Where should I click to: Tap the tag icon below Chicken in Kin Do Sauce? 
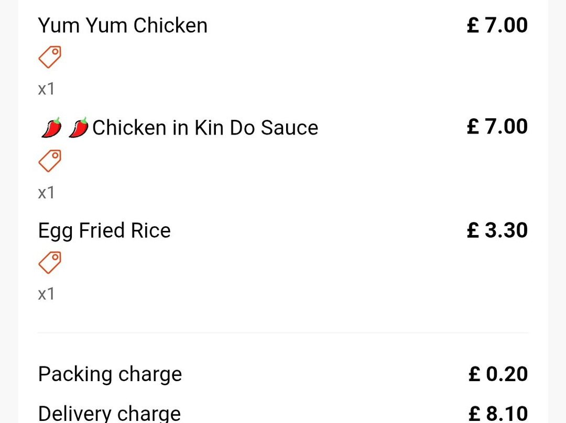point(50,161)
